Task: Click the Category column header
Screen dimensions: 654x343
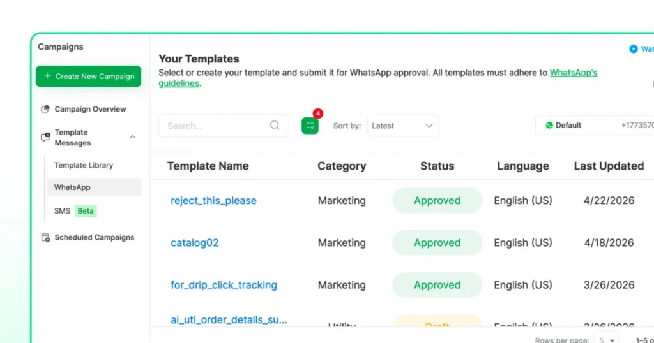Action: pyautogui.click(x=342, y=166)
